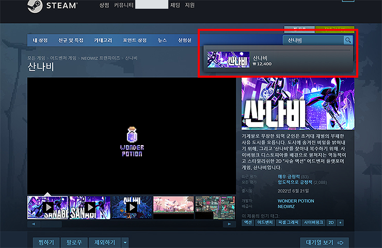
Task: Open the 압도적으로 긍정적 all reviews link
Action: coord(295,182)
